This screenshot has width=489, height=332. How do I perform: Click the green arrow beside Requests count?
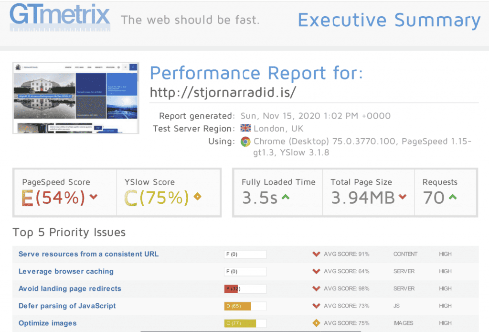tap(453, 197)
